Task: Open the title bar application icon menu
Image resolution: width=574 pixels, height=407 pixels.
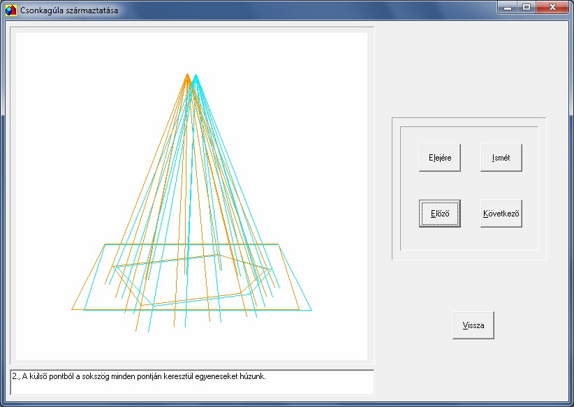Action: coord(10,10)
